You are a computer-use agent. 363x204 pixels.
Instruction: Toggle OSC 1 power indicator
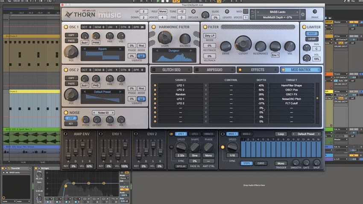click(x=66, y=27)
